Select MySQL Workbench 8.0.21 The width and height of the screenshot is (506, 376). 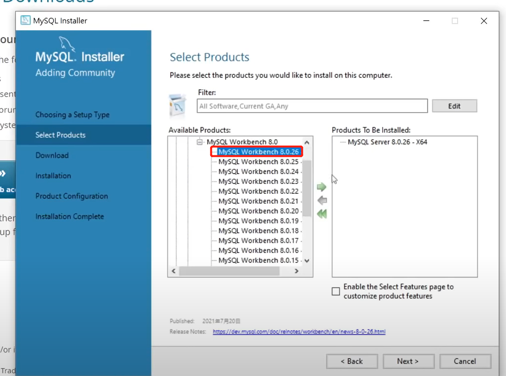pos(259,201)
